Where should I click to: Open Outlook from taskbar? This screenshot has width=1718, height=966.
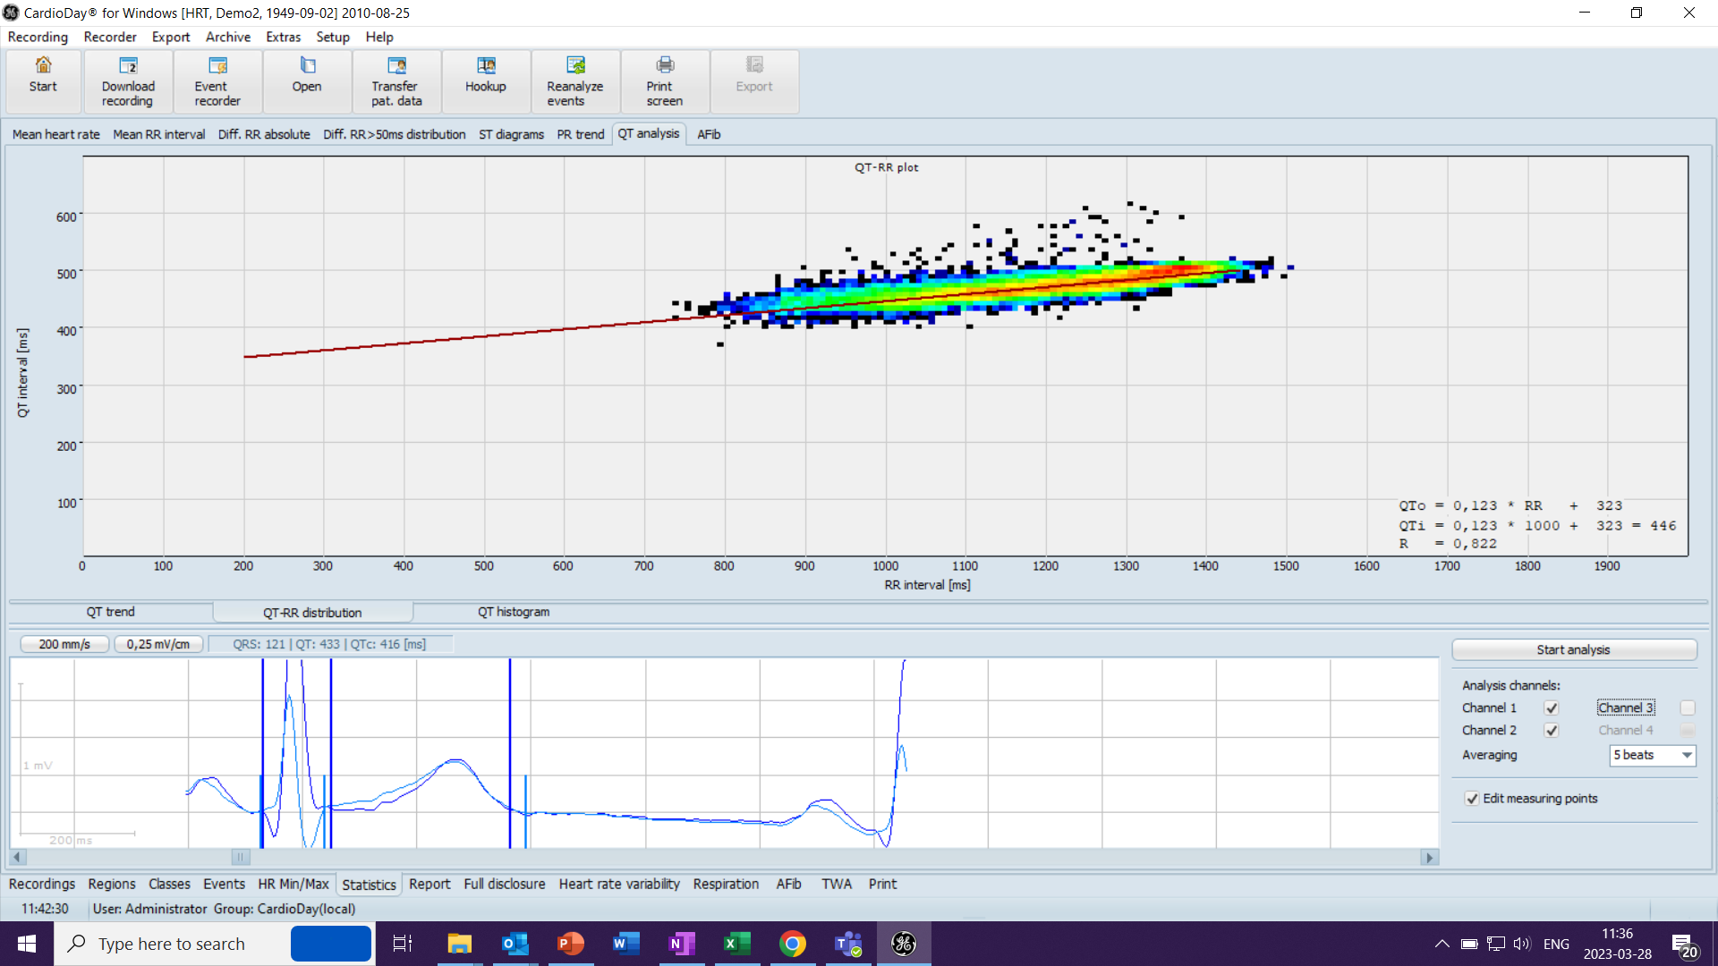(x=515, y=944)
